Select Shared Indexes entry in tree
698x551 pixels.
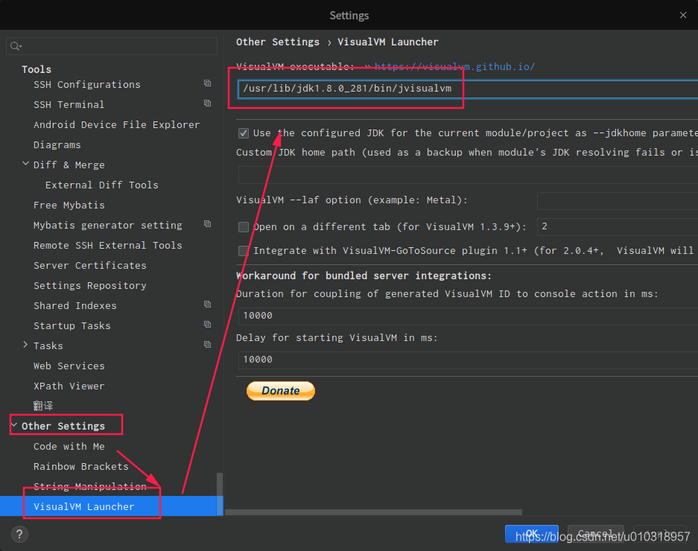coord(74,306)
